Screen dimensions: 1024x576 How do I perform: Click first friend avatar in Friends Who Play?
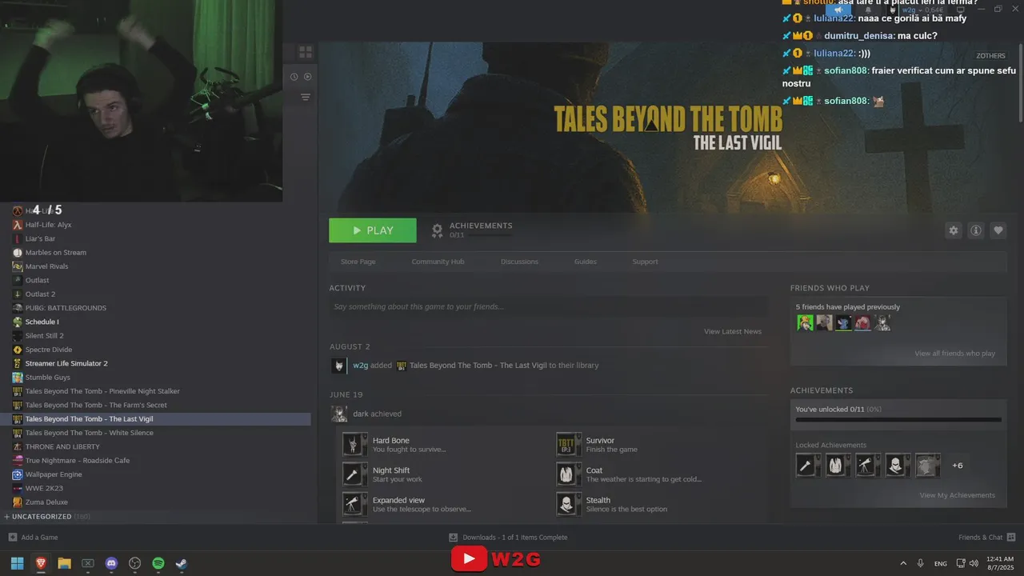[805, 322]
